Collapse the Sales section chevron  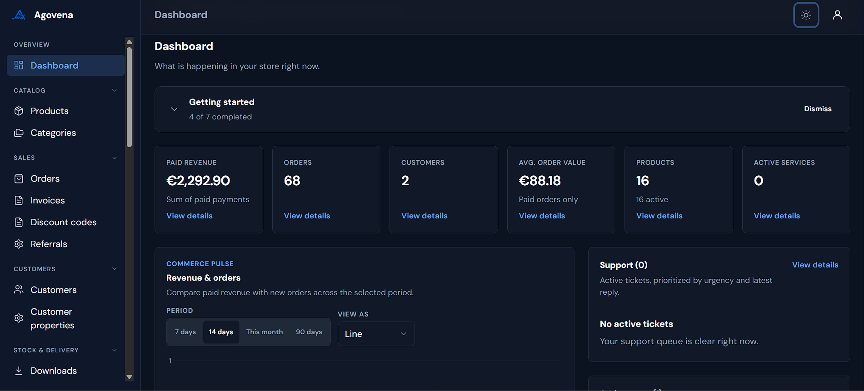(x=115, y=158)
